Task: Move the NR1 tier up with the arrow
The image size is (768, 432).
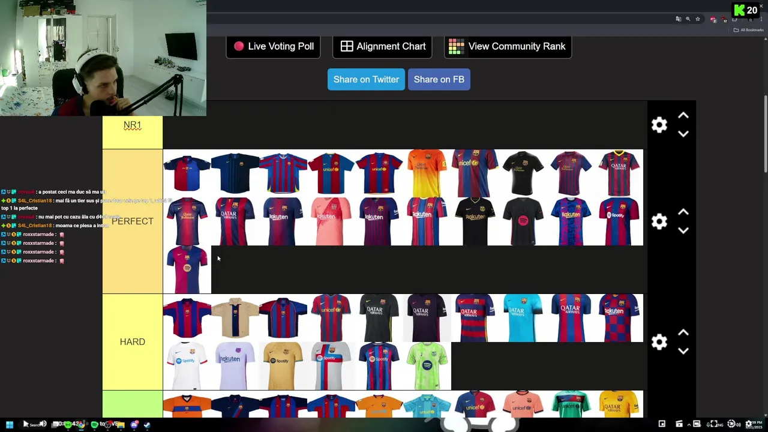Action: click(683, 116)
